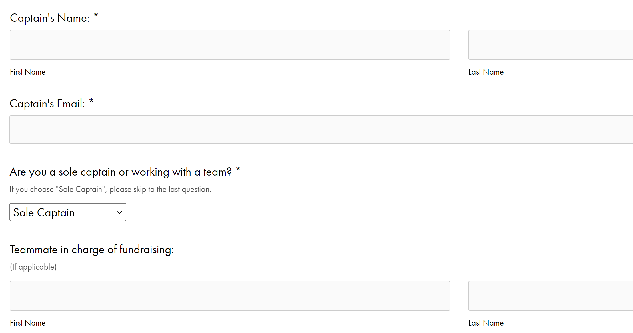Image resolution: width=633 pixels, height=333 pixels.
Task: Click the "(If applicable)" hint text
Action: tap(33, 267)
